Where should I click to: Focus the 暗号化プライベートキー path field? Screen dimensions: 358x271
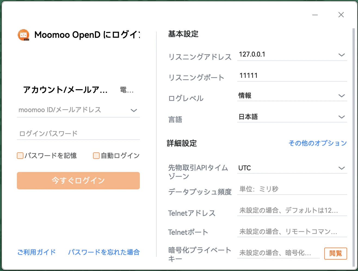[279, 253]
